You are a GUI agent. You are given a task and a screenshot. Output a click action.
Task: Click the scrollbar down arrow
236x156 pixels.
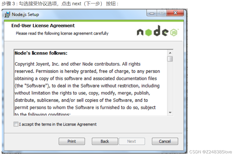[171, 113]
